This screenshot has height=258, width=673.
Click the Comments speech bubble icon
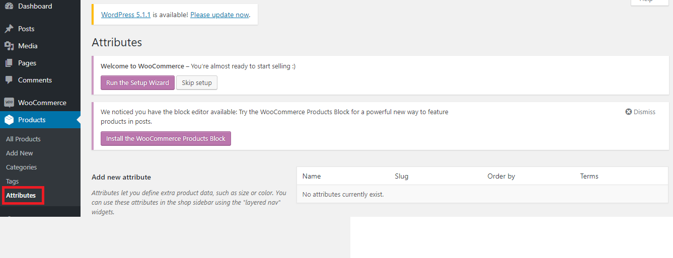click(9, 80)
